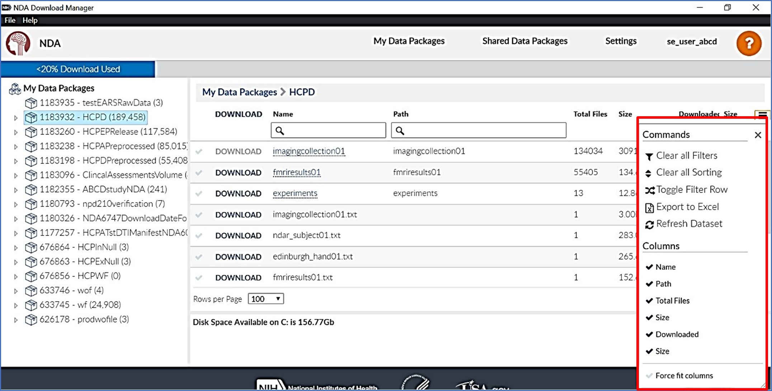
Task: Click the NDA brain logo icon
Action: [18, 43]
